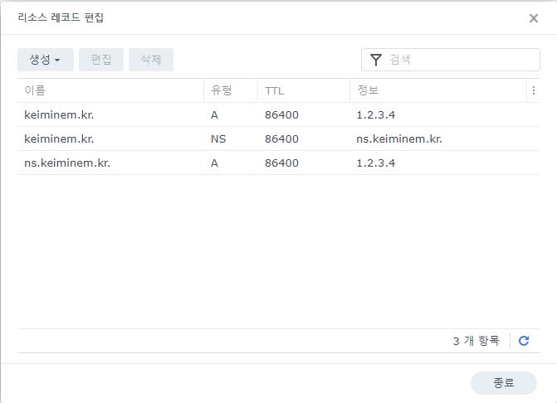Sort by the 유형 column header

pos(230,90)
